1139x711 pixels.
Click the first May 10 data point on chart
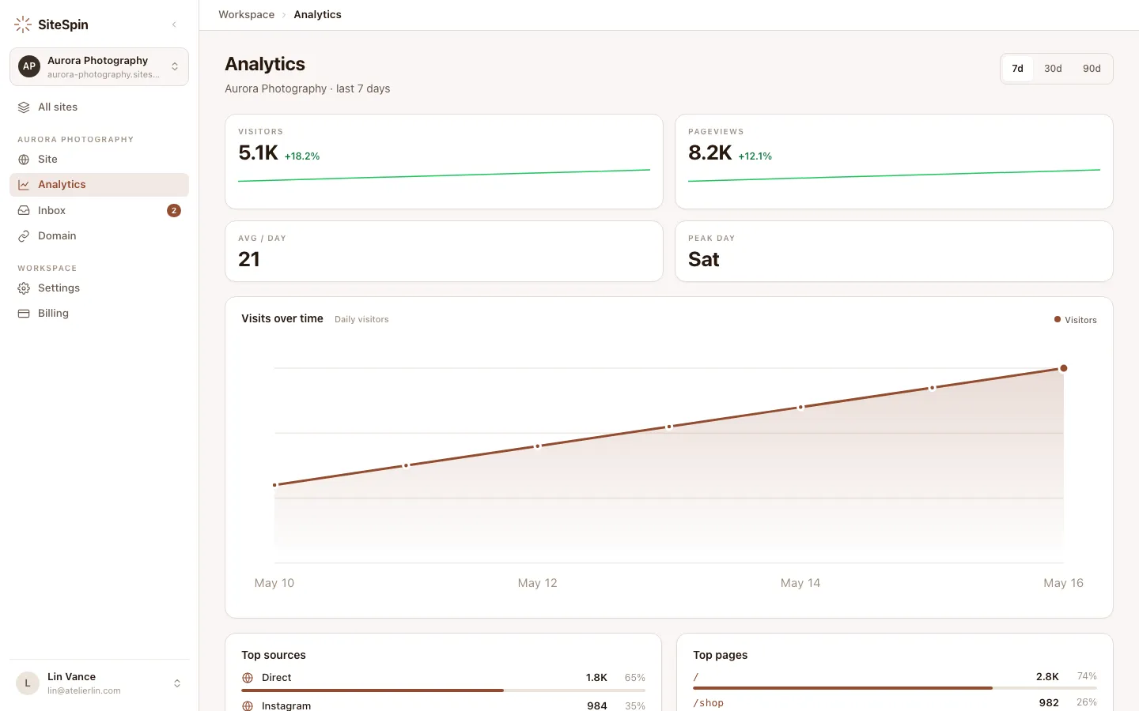(x=274, y=485)
